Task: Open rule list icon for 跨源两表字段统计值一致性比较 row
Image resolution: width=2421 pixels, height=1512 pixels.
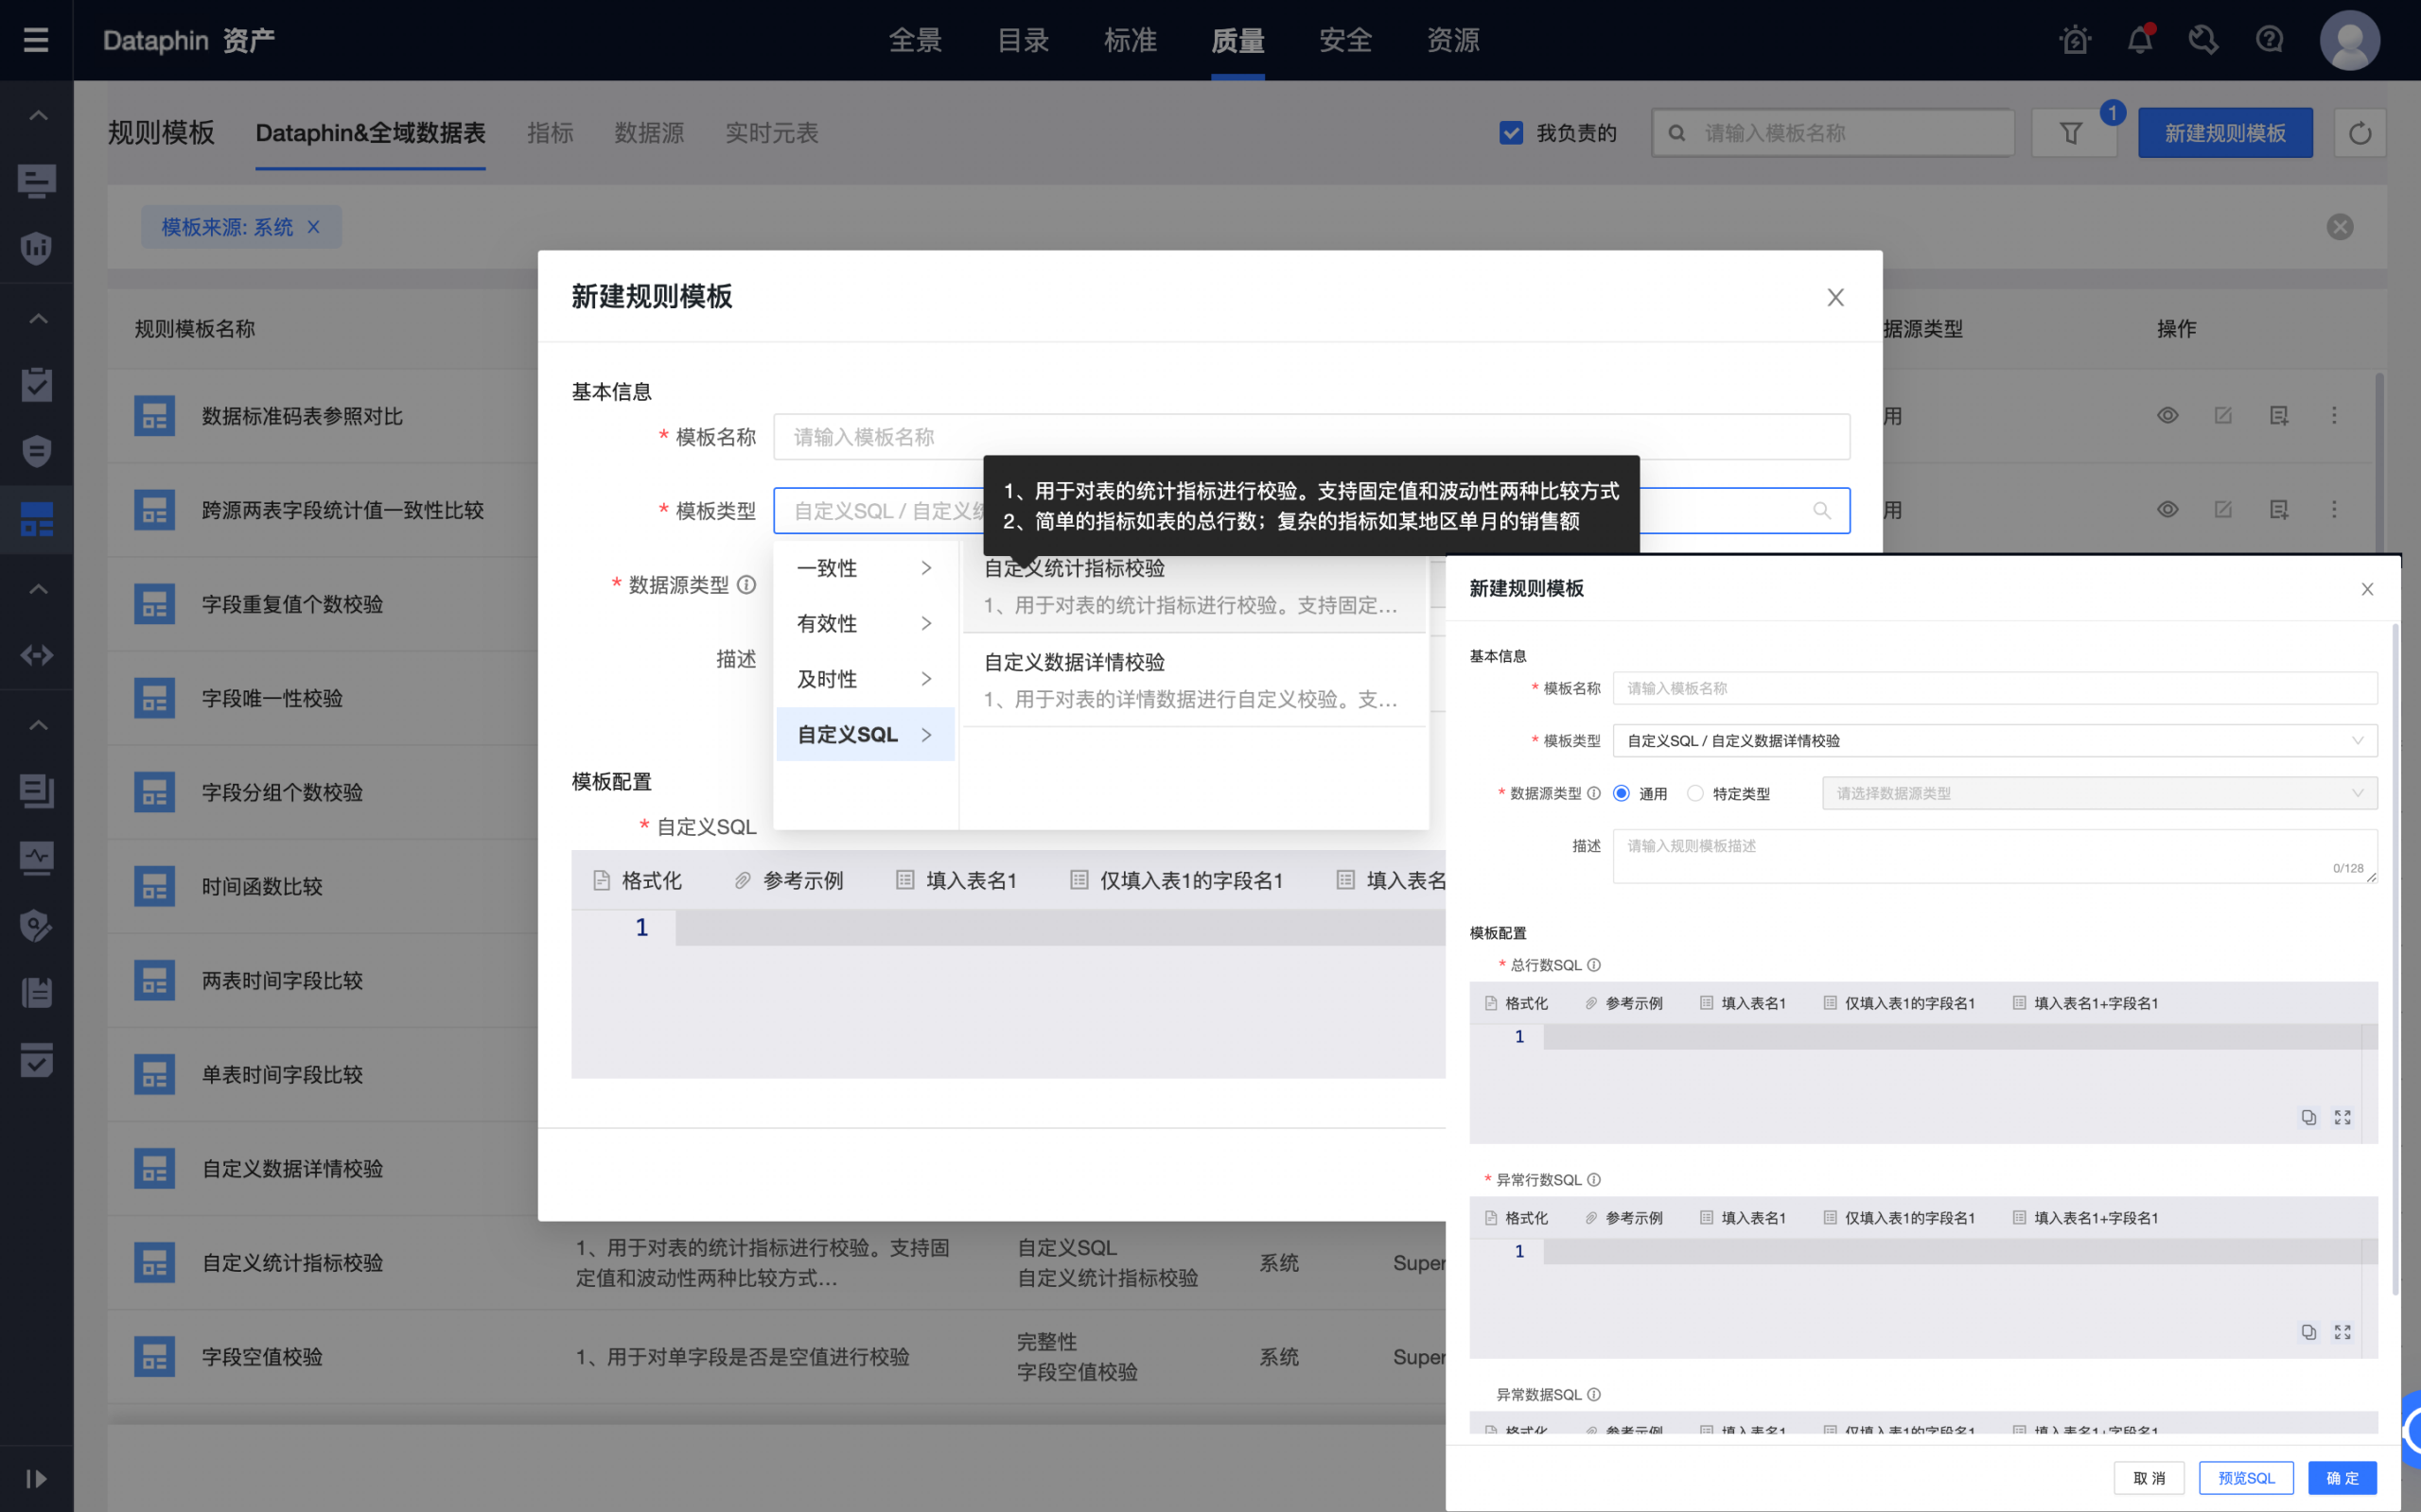Action: (x=2279, y=509)
